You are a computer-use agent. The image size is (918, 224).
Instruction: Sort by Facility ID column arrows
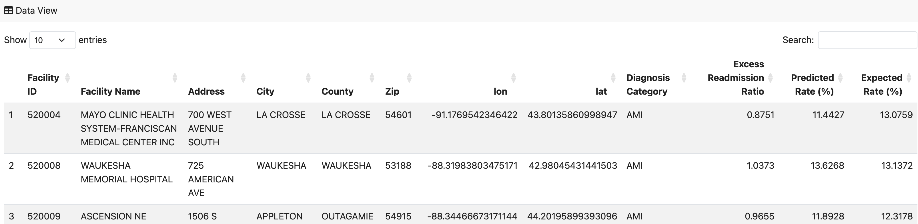(67, 78)
